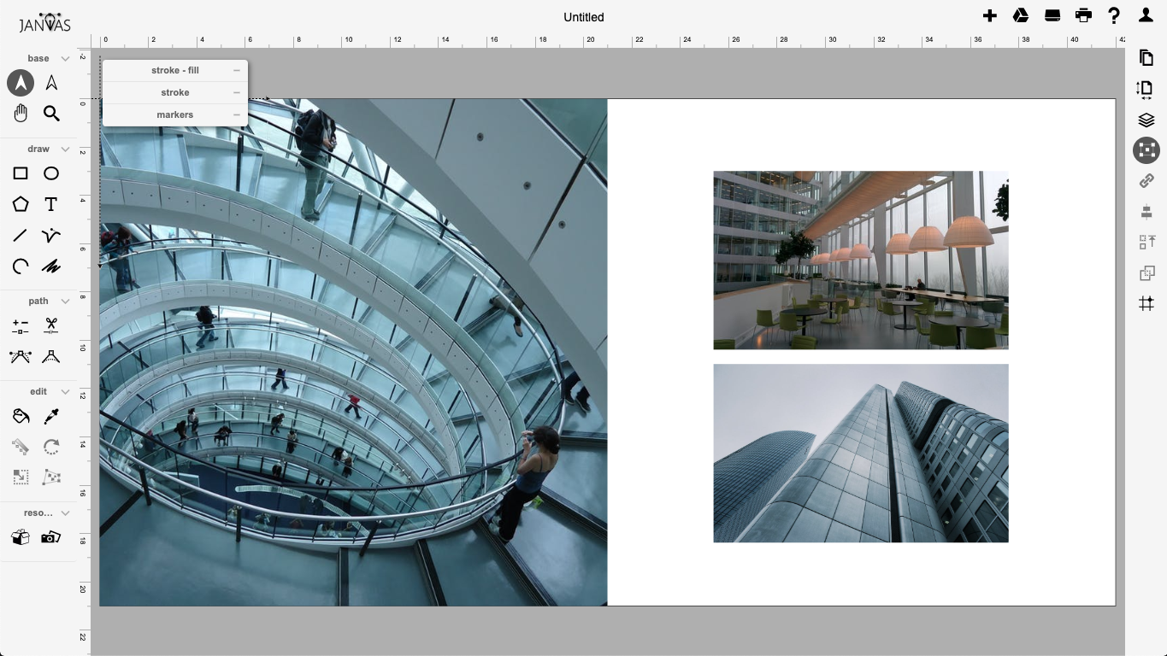Select the Text tool
The image size is (1167, 656).
51,204
